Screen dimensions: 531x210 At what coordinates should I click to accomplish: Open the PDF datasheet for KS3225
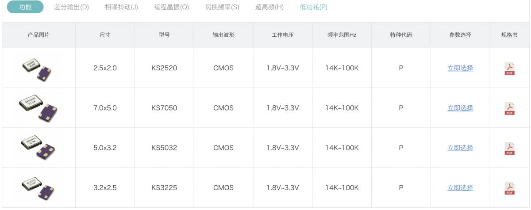pos(510,188)
